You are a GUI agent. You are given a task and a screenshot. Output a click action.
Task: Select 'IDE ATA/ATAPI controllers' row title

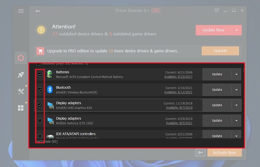coord(76,134)
